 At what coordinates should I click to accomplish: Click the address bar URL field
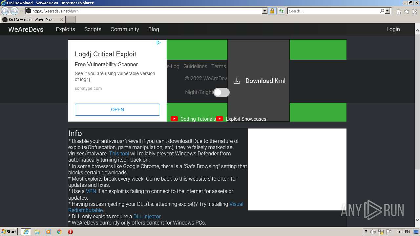click(144, 11)
